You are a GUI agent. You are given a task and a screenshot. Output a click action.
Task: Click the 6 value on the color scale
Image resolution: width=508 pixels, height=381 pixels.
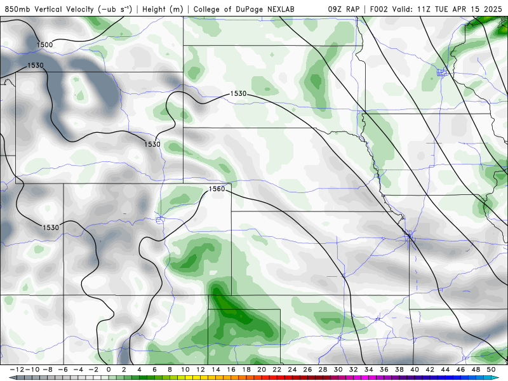pyautogui.click(x=154, y=370)
